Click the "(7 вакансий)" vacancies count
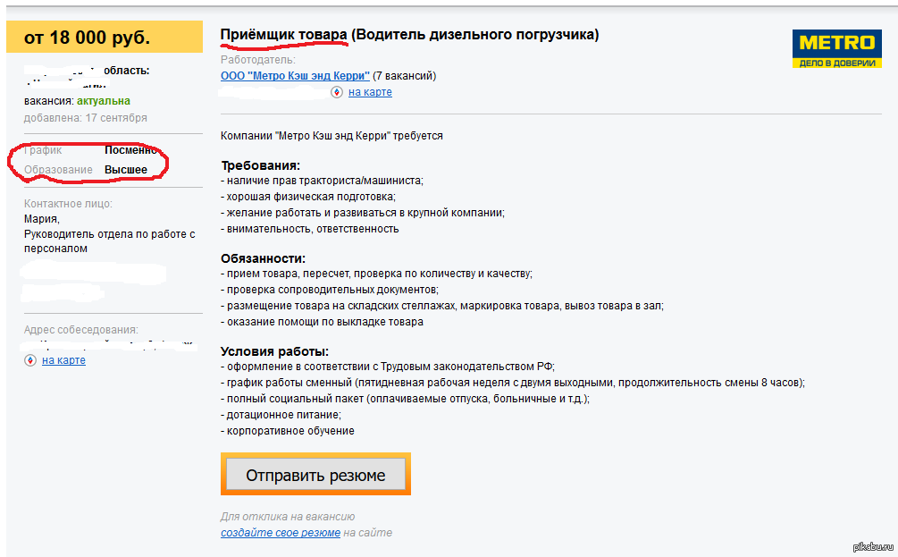The width and height of the screenshot is (898, 557). click(x=405, y=76)
